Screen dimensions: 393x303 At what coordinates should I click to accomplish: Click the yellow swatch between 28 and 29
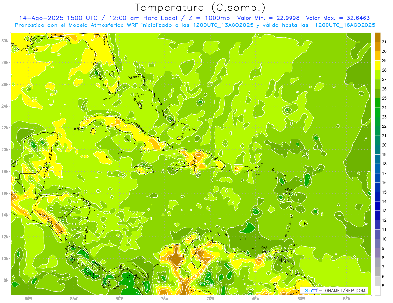(x=378, y=65)
